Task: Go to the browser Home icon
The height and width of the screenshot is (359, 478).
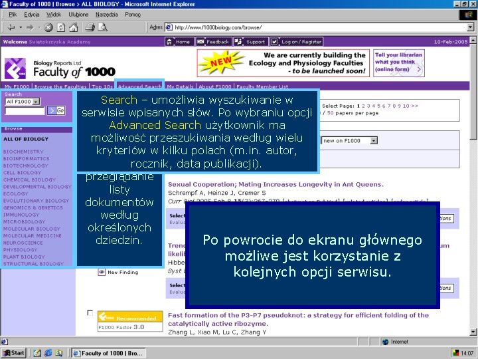Action: [x=74, y=27]
